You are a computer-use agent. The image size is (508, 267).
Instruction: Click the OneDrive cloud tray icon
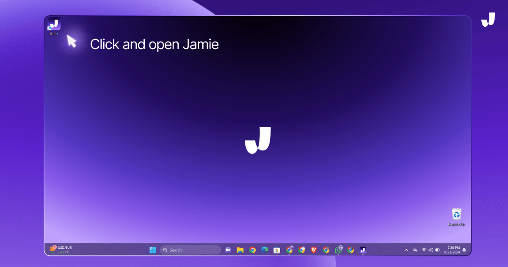(415, 250)
